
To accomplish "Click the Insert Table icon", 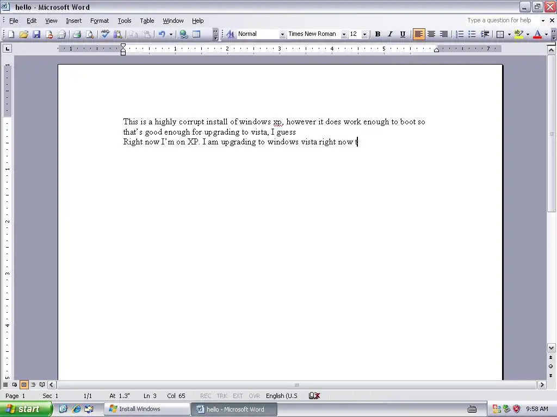I will click(196, 34).
